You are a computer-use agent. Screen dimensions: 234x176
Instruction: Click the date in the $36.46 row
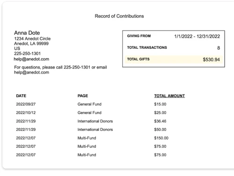[26, 121]
